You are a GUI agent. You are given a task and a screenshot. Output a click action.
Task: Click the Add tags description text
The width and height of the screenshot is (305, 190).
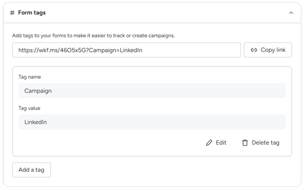[93, 36]
